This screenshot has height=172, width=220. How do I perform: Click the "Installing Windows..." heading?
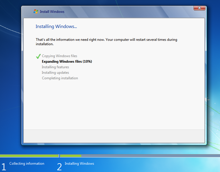click(56, 27)
